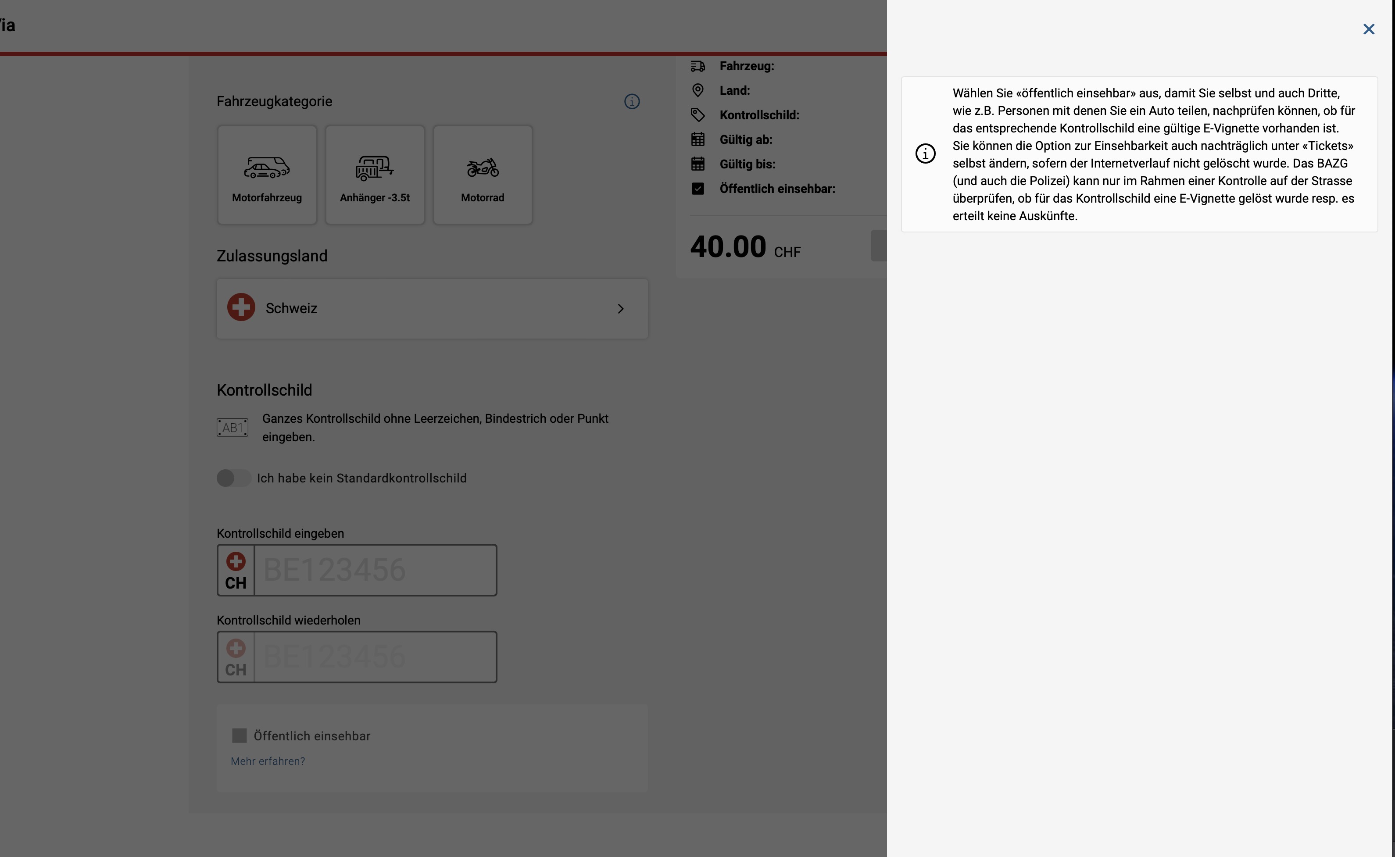The height and width of the screenshot is (857, 1395).
Task: Click the CH flag badge of repeat plate field
Action: [236, 657]
